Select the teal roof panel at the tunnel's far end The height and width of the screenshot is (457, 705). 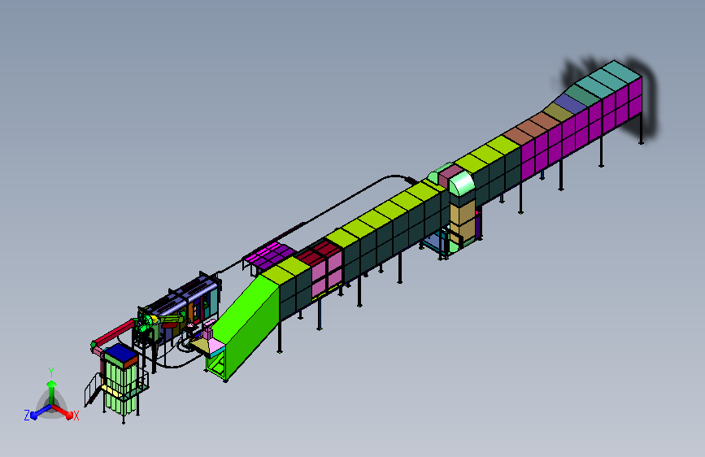622,72
